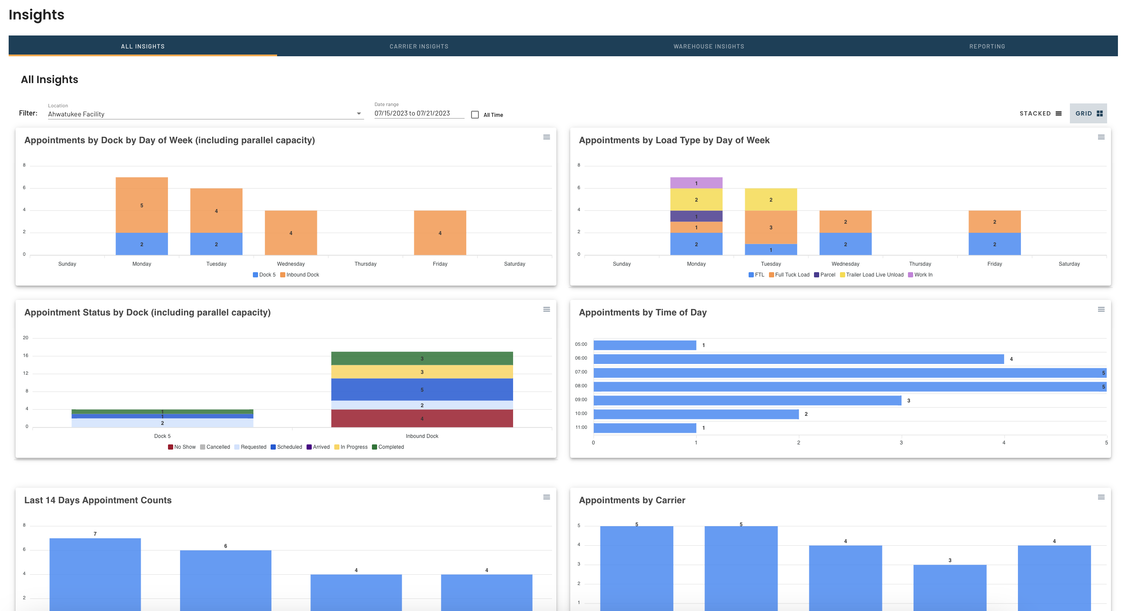
Task: Open menu for Last 14 Days Appointment Counts chart
Action: (546, 497)
